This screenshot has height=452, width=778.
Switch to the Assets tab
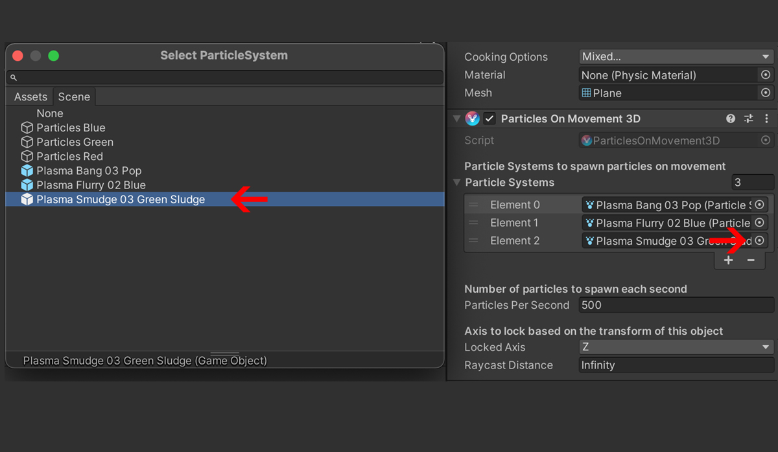(30, 96)
